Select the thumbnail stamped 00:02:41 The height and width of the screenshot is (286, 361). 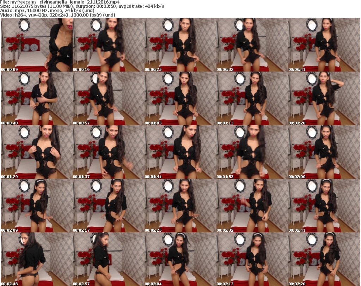(324, 206)
